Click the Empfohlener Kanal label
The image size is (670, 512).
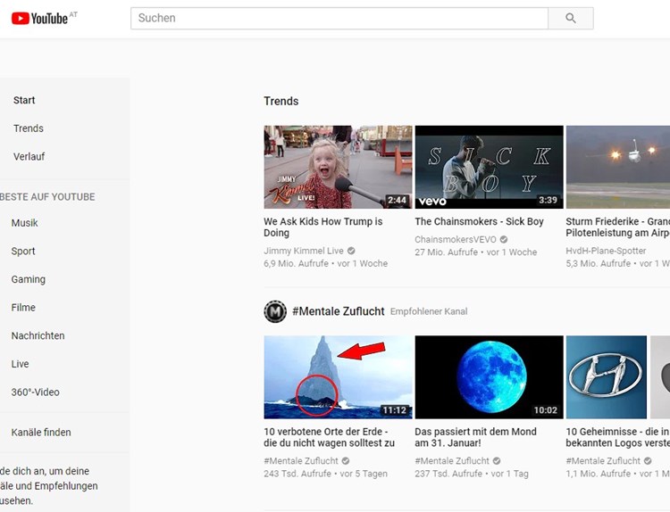(429, 311)
